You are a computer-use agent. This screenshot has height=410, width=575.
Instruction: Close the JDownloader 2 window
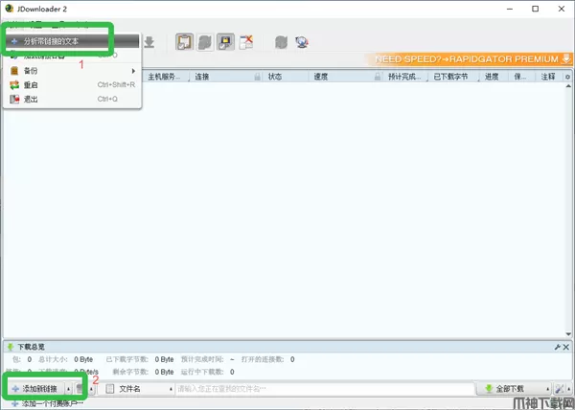coord(562,9)
